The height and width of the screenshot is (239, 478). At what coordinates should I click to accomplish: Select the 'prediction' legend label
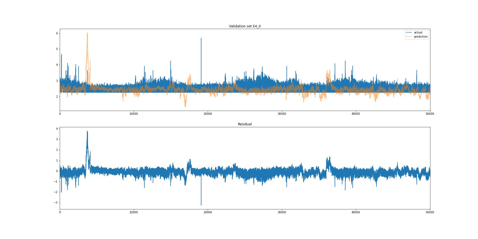[x=420, y=37]
